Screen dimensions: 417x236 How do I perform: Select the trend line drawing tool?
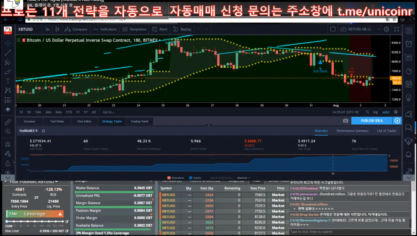click(8, 53)
